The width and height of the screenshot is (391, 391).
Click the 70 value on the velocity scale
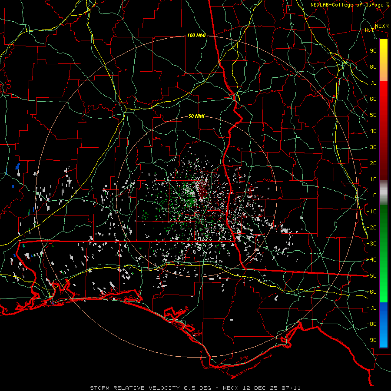pyautogui.click(x=373, y=83)
